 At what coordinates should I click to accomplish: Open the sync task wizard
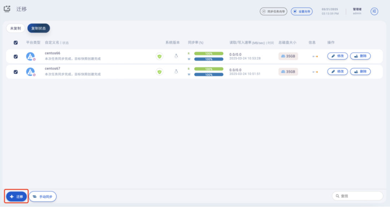click(273, 12)
